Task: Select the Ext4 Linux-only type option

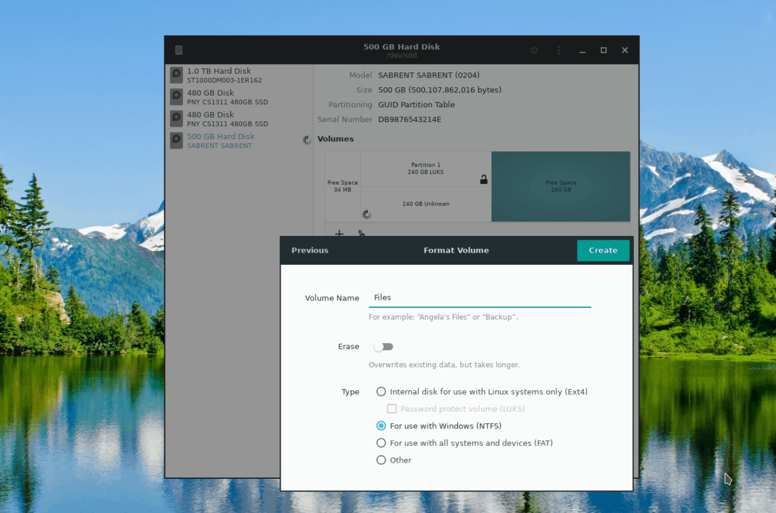Action: pos(381,392)
